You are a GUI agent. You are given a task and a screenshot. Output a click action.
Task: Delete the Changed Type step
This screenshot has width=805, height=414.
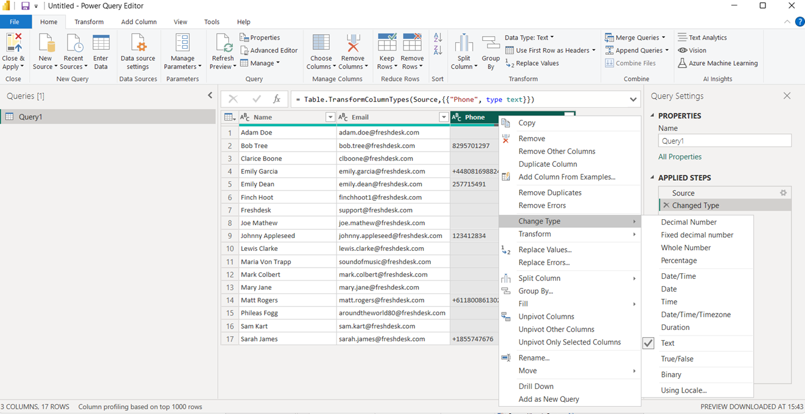point(666,206)
